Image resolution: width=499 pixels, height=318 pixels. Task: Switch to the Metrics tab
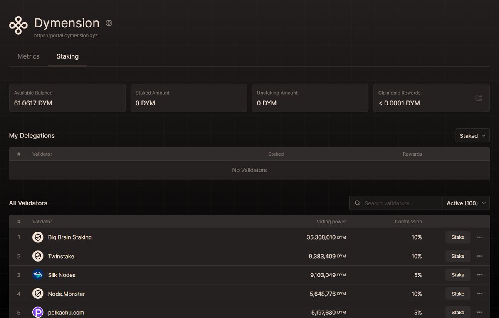[x=28, y=56]
